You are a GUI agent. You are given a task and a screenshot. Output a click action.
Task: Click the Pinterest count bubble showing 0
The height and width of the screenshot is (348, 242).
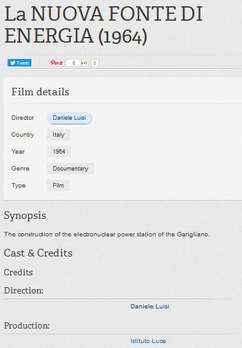73,63
